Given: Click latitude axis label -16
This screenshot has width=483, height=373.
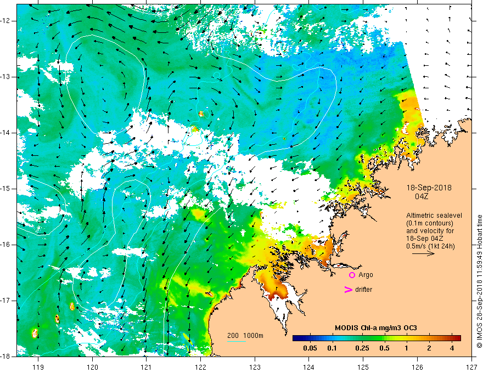Looking at the screenshot, I should pos(6,245).
